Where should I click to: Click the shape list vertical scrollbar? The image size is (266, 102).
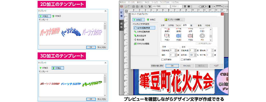click(210, 35)
